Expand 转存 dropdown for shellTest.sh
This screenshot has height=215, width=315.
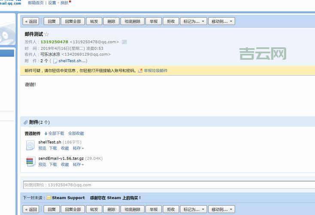click(x=78, y=148)
